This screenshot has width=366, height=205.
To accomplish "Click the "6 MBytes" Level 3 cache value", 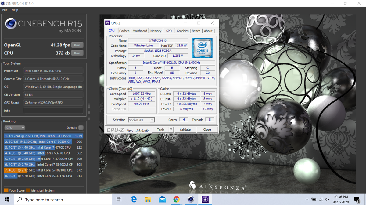I will pyautogui.click(x=186, y=109).
